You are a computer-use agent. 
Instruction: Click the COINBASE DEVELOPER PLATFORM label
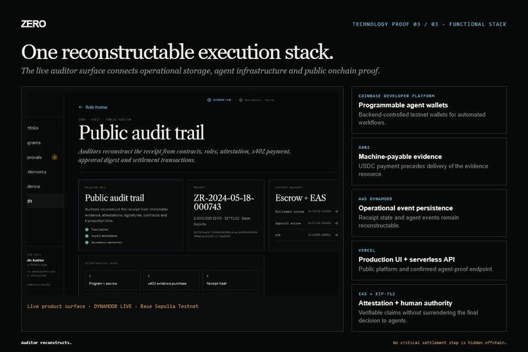pyautogui.click(x=396, y=96)
